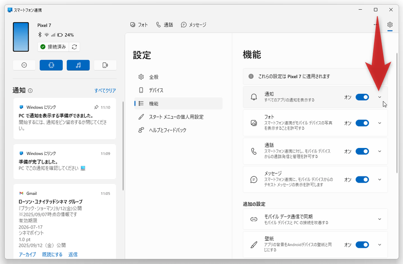Click アーカイブ on Gmail notification
Viewport: 403px width, 264px height.
[x=27, y=254]
